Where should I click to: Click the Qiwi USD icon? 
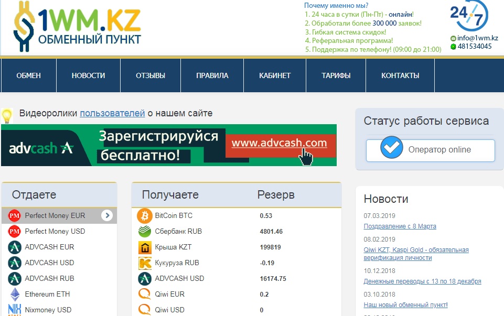point(145,310)
